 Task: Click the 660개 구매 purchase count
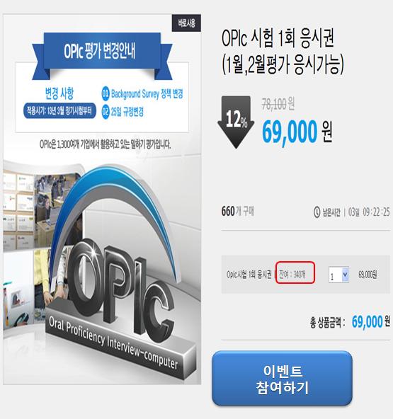click(x=237, y=212)
